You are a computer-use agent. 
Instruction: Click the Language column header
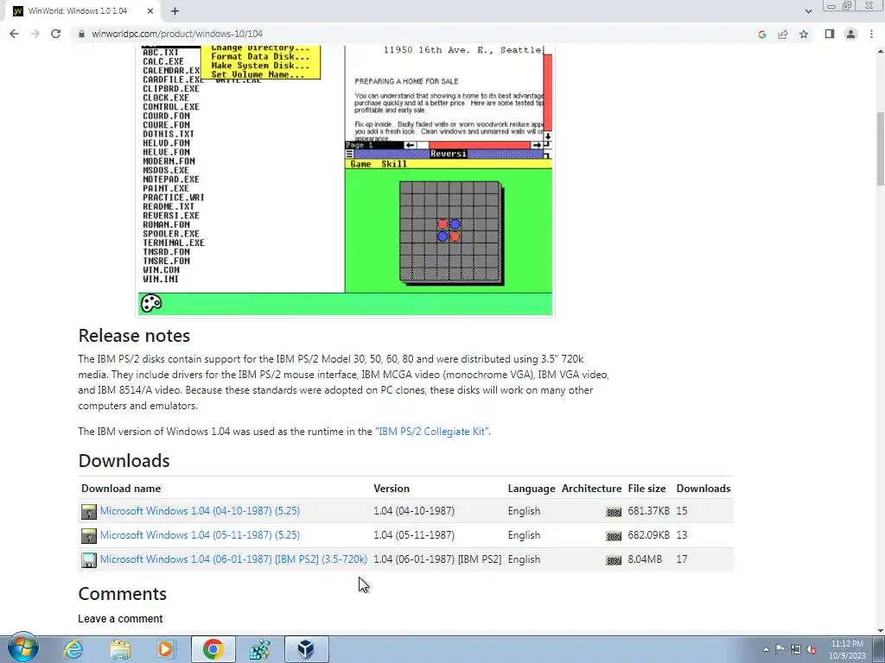tap(532, 489)
